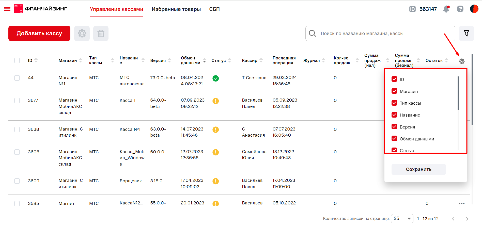Click the Последняя операция column header

[x=284, y=60]
